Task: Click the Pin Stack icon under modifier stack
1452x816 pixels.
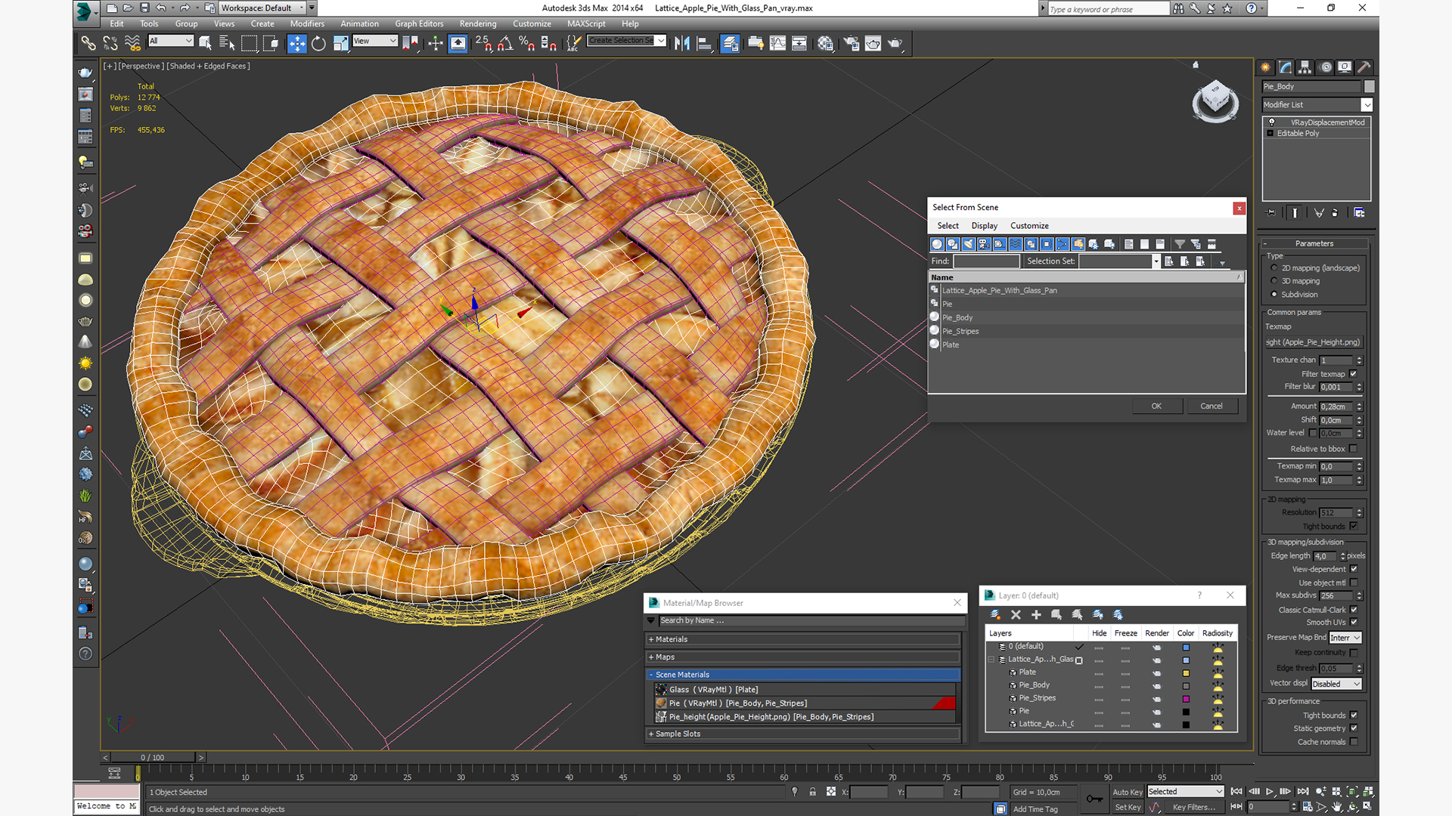Action: pyautogui.click(x=1270, y=213)
